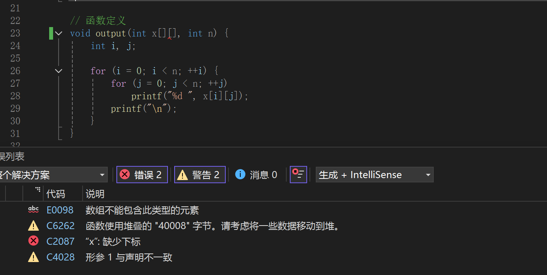
Task: Toggle the 错误 2 errors filter
Action: tap(142, 175)
